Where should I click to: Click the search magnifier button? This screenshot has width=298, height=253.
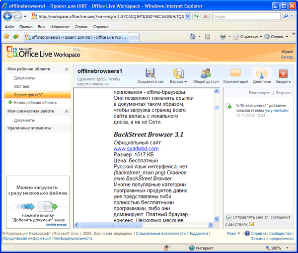(286, 16)
